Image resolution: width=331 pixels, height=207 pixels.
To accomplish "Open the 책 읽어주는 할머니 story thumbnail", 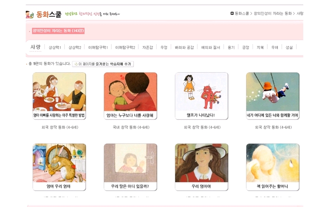I will tap(273, 167).
